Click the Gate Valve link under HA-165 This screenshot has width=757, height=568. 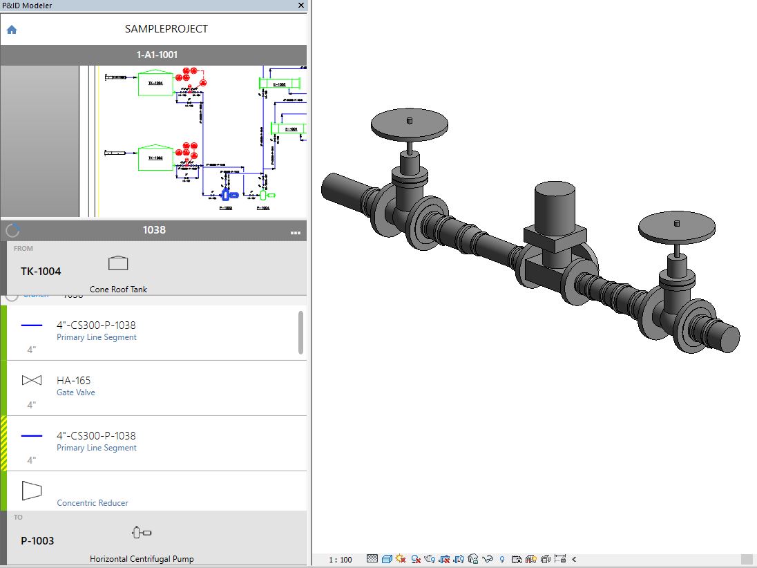[76, 392]
